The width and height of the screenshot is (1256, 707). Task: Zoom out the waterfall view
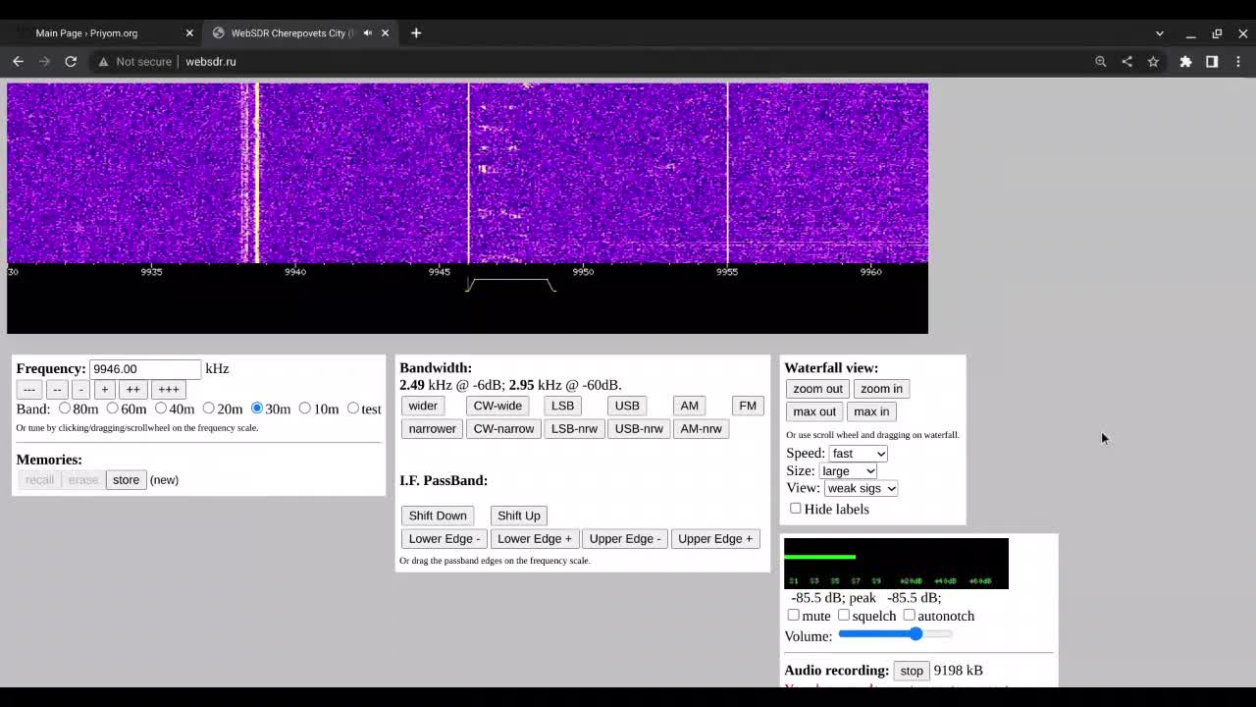click(x=818, y=389)
